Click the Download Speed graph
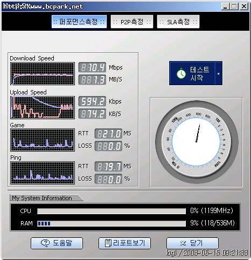Viewport: 251px width, 260px height. 43,74
